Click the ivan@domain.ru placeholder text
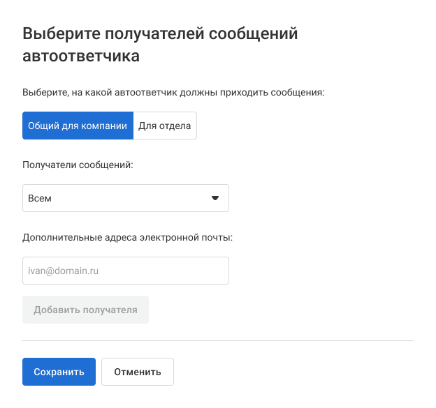436x408 pixels. (x=59, y=271)
